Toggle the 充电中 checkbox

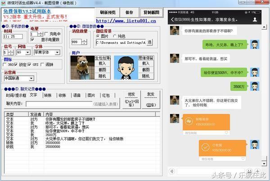(46, 34)
